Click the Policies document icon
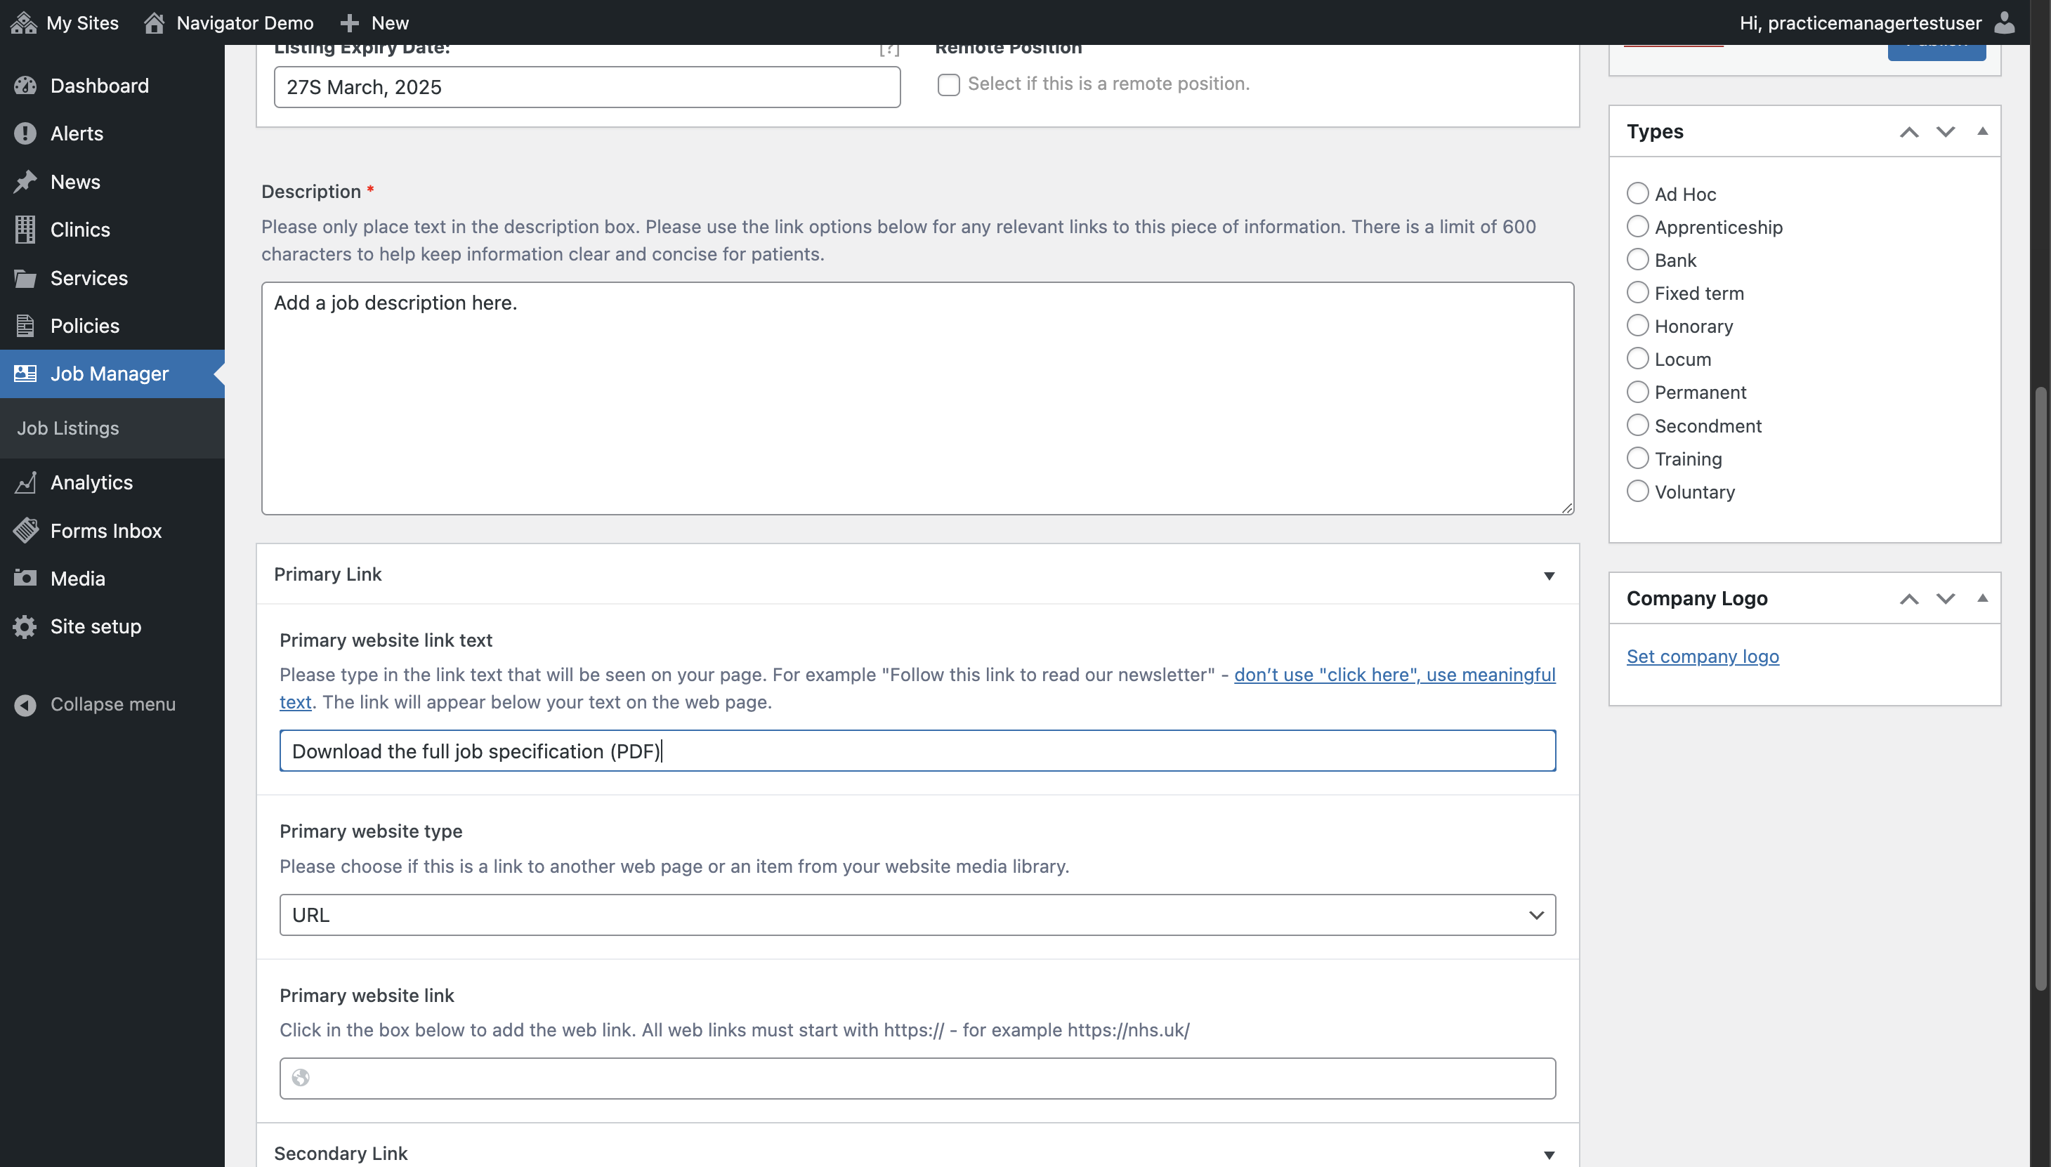 tap(25, 325)
